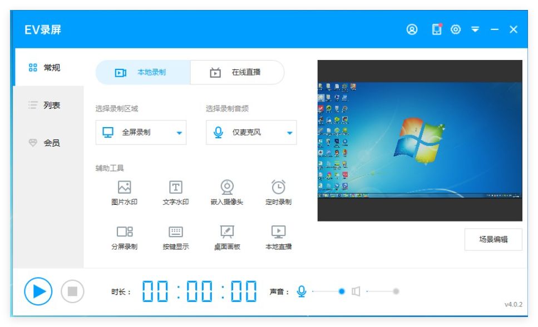Open the mobile device notification icon
Viewport: 538px width, 327px height.
437,29
